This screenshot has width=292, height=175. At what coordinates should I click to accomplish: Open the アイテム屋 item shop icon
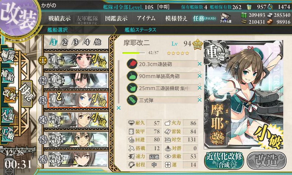tap(226, 18)
